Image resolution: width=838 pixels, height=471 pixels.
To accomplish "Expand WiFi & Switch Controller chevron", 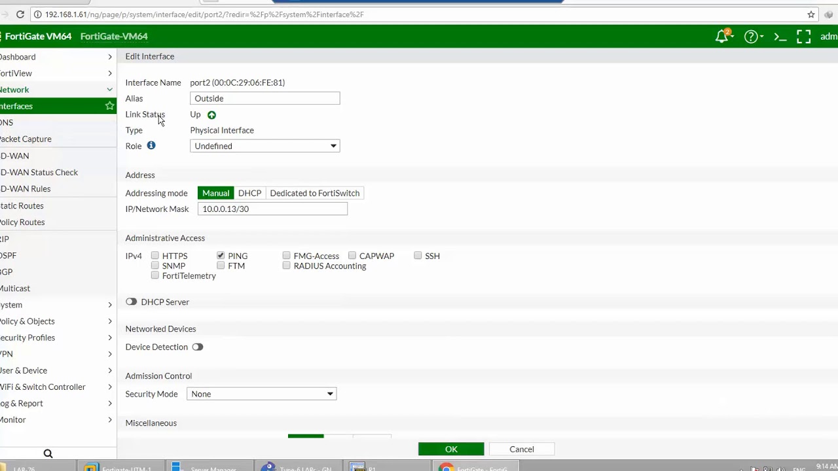I will tap(110, 387).
